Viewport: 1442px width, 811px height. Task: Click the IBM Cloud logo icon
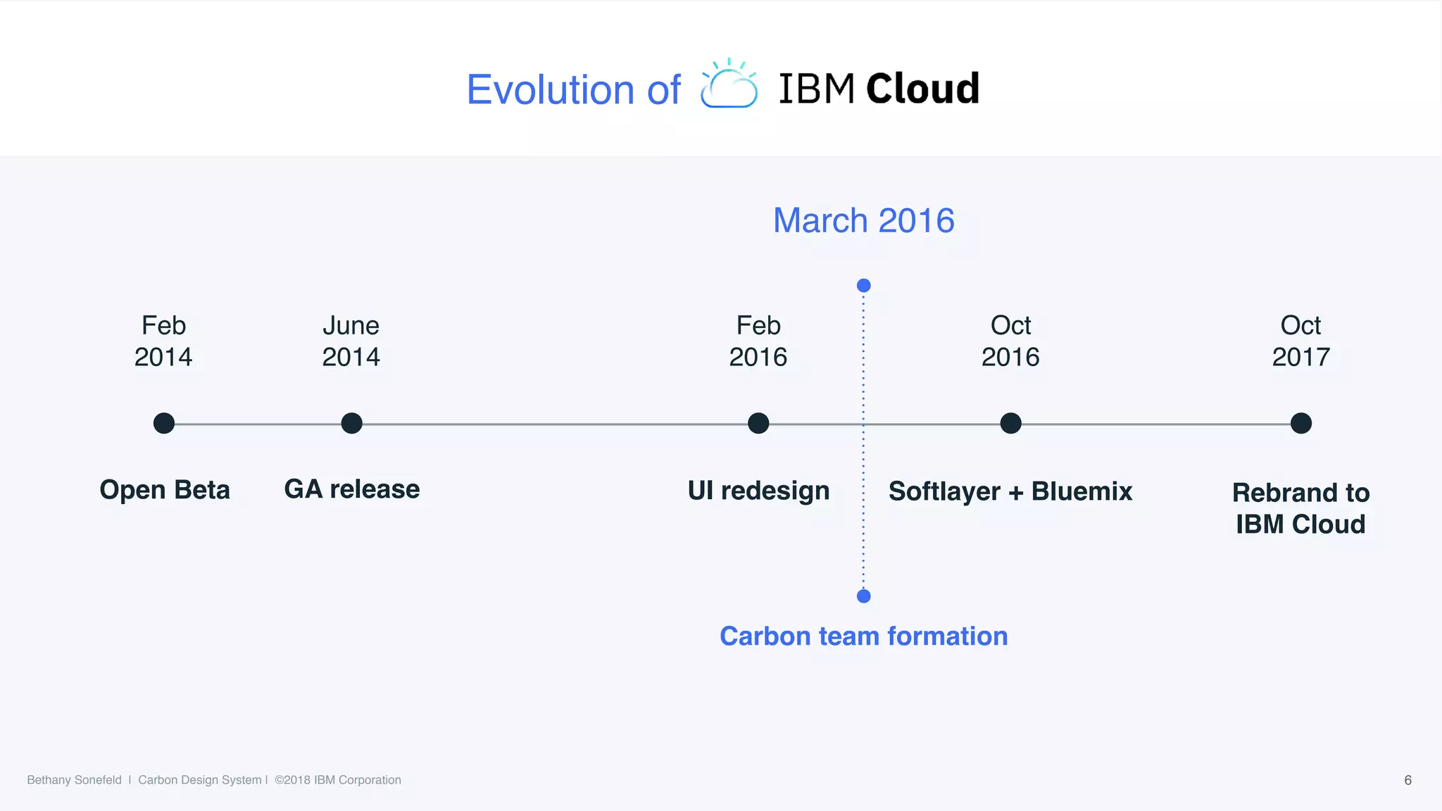point(729,83)
